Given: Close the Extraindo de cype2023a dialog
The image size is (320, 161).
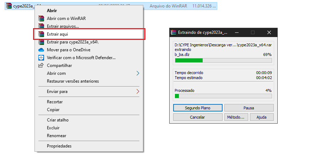Looking at the screenshot, I should 269,32.
